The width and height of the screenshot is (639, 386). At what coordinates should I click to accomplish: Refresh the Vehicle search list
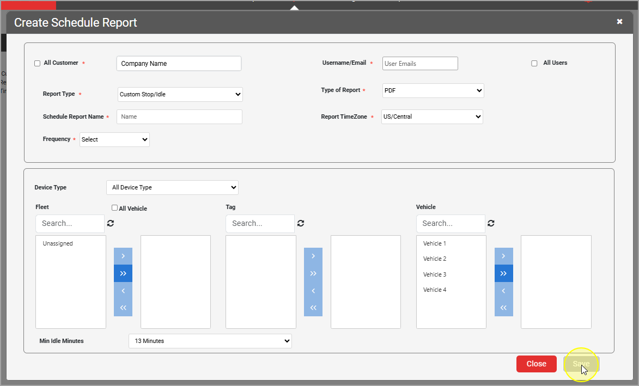click(491, 223)
